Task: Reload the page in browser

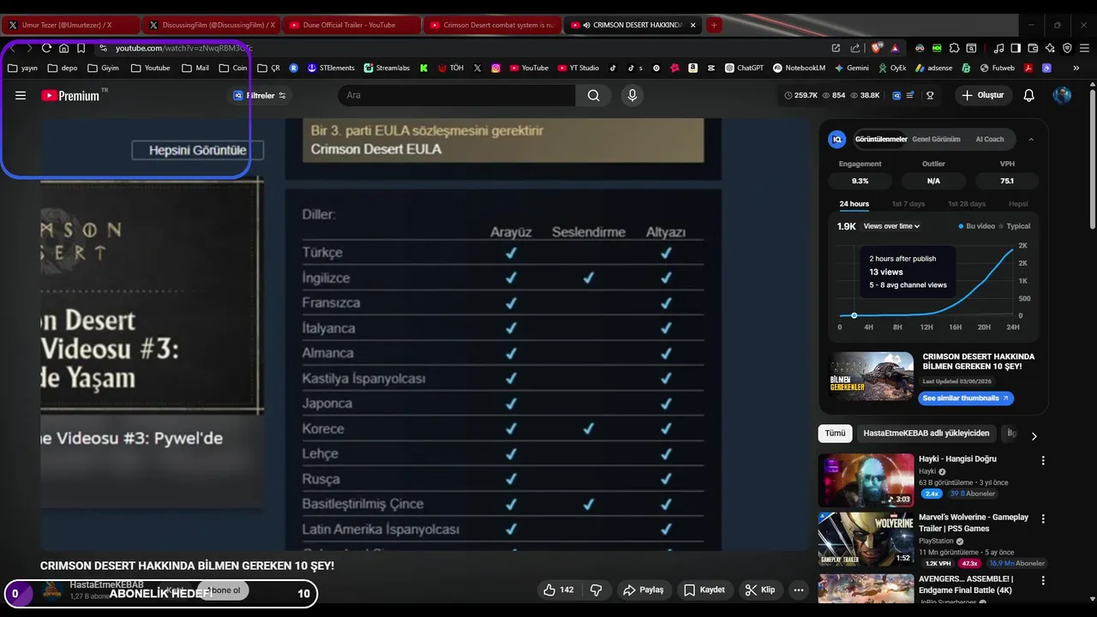Action: pos(46,48)
